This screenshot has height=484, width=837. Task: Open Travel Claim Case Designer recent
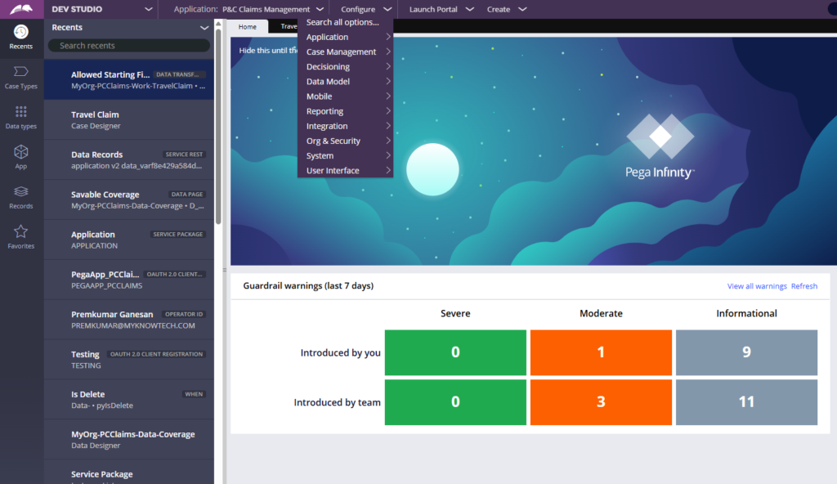(129, 119)
